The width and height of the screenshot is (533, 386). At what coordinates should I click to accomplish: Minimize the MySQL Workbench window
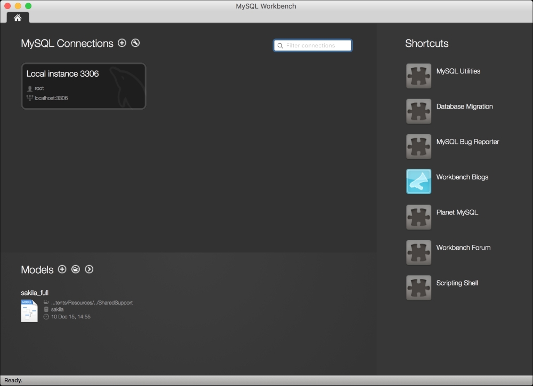click(x=18, y=6)
